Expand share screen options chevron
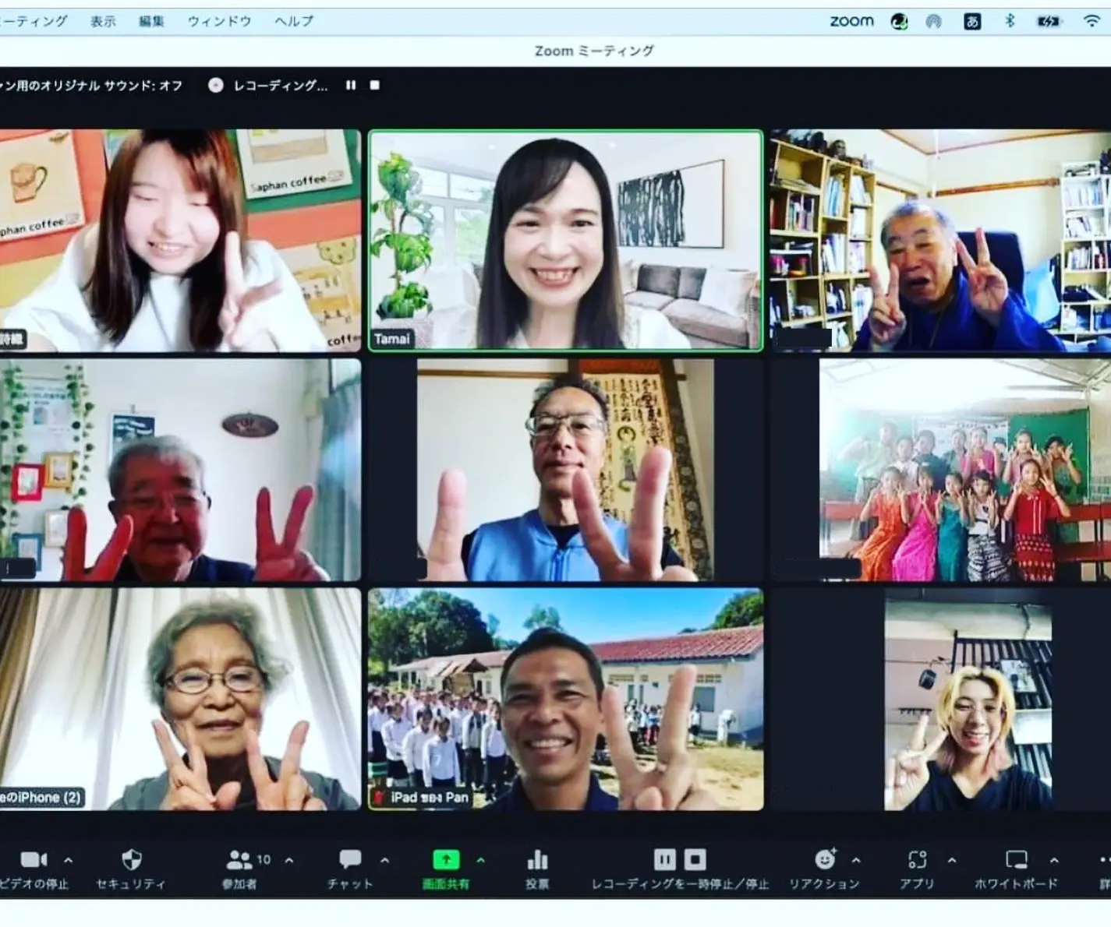Image resolution: width=1111 pixels, height=927 pixels. pos(480,861)
